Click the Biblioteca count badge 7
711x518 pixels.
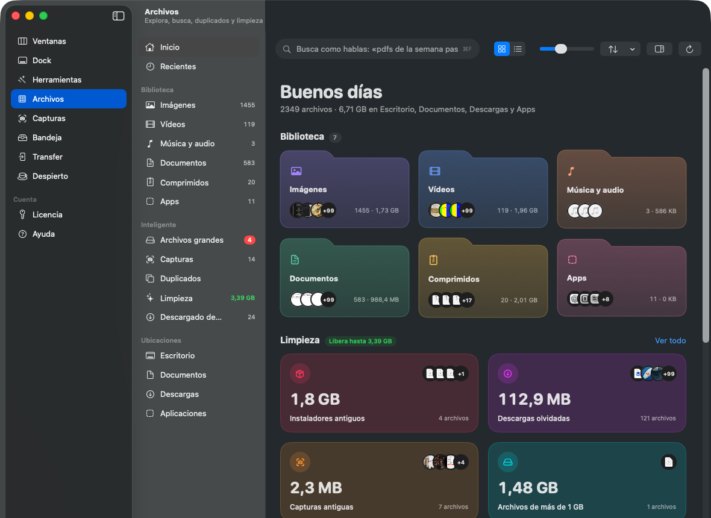point(334,137)
